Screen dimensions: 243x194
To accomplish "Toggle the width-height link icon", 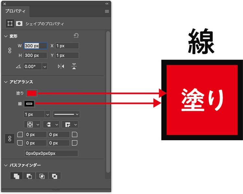I will coord(10,51).
